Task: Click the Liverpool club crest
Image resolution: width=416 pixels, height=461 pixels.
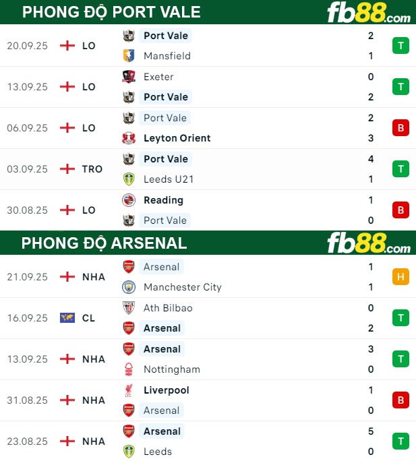Action: (x=129, y=390)
